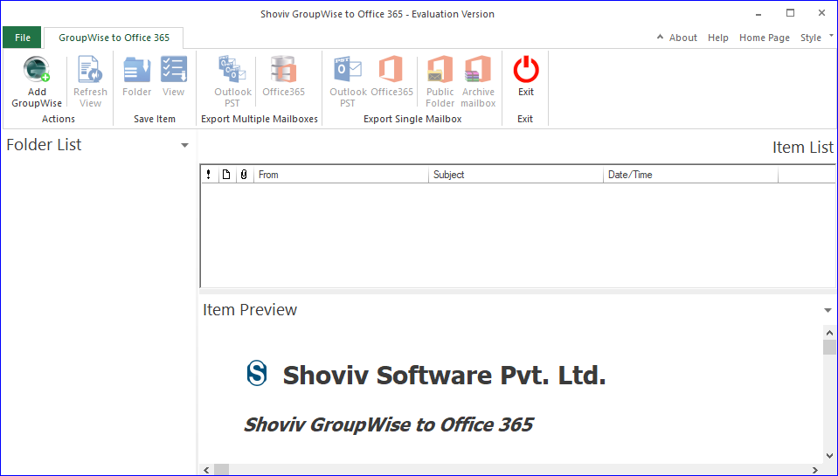
Task: Sort by the importance column header
Action: click(x=209, y=175)
